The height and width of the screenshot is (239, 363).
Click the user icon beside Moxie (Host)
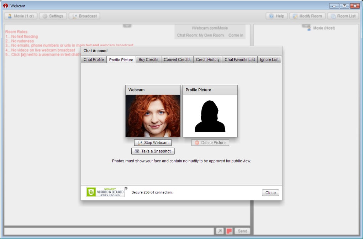point(309,28)
